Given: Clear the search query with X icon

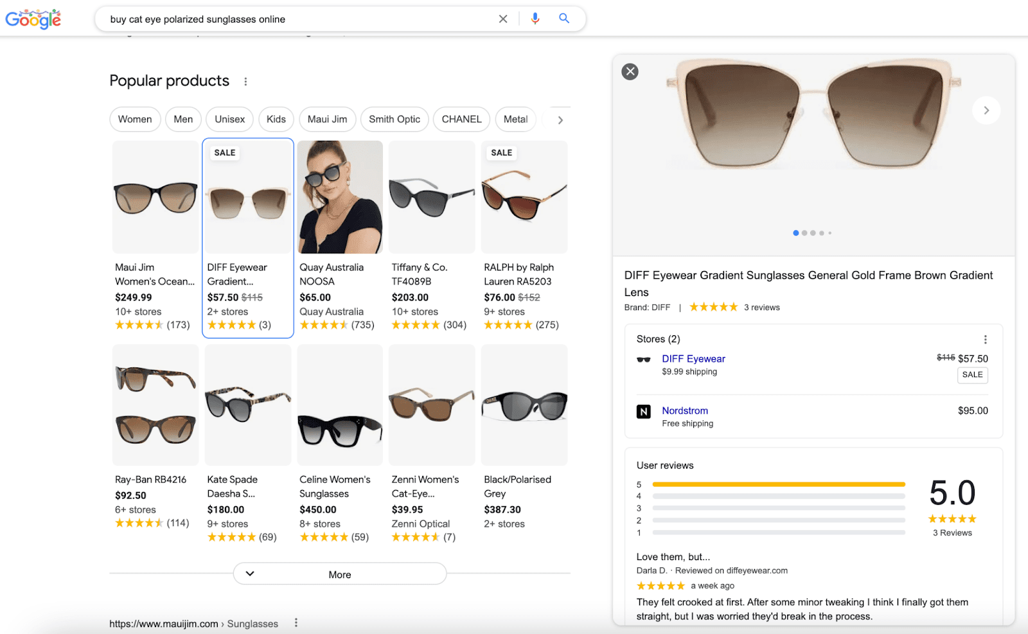Looking at the screenshot, I should coord(503,19).
